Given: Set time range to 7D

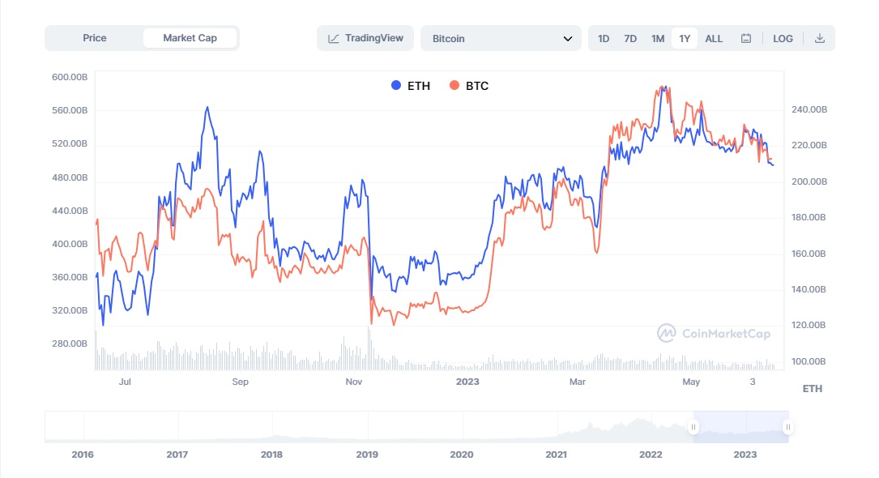Looking at the screenshot, I should coord(630,38).
